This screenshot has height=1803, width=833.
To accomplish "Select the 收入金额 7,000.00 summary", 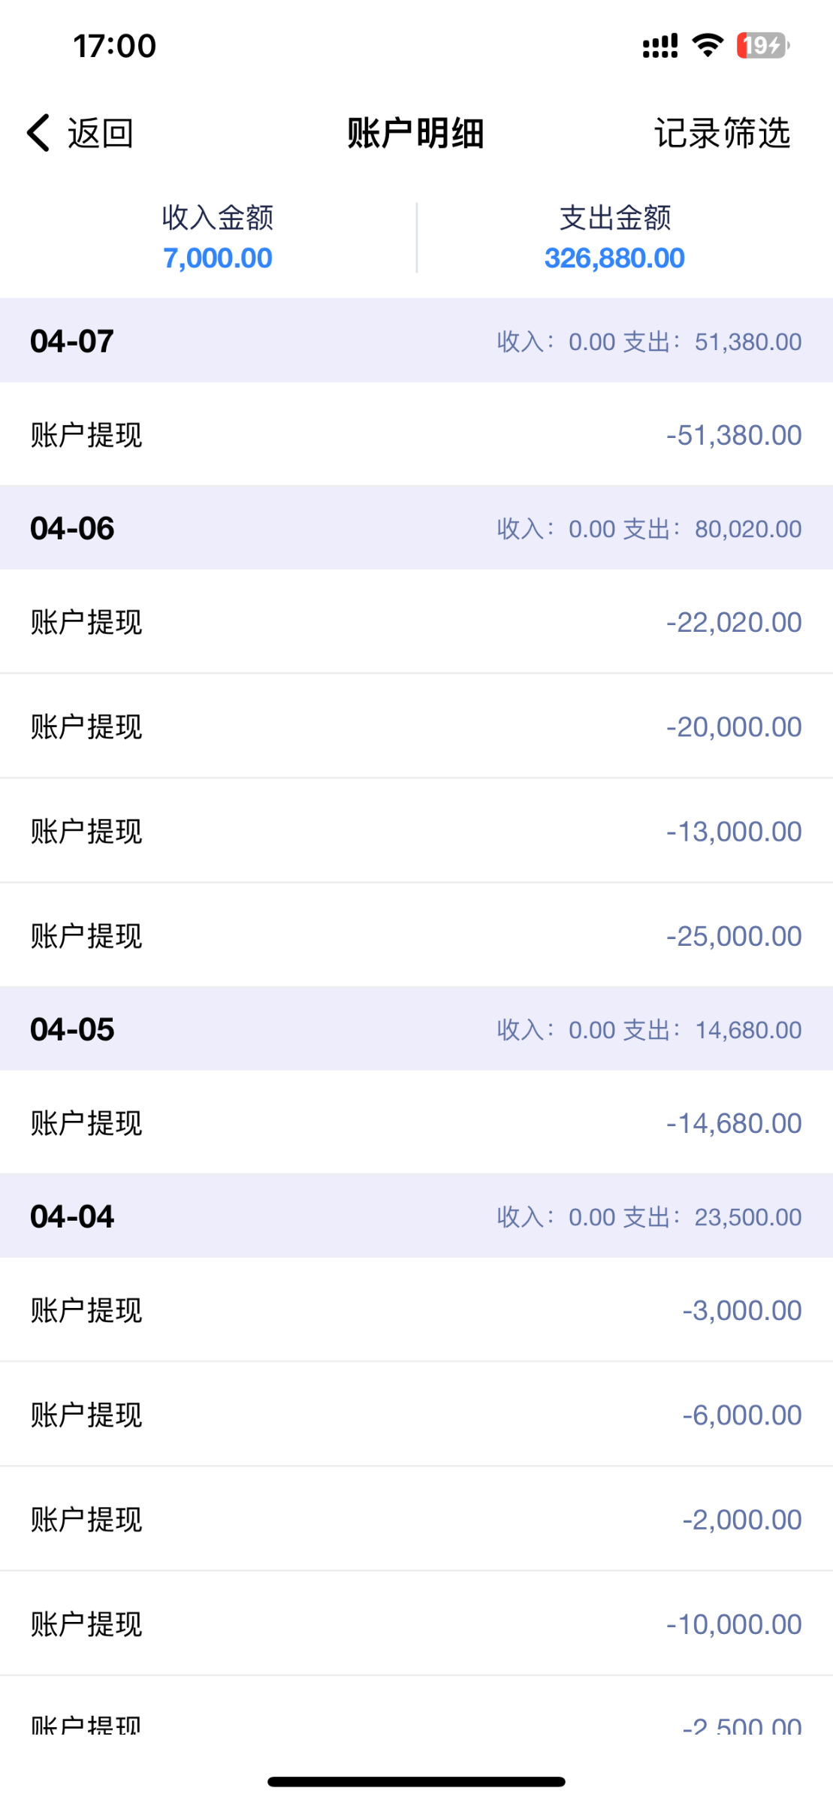I will tap(218, 237).
